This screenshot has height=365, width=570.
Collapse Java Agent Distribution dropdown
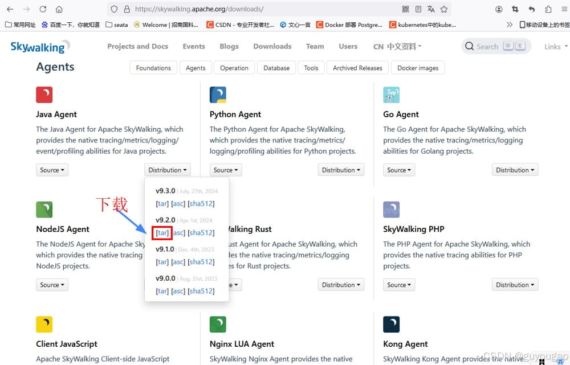point(167,170)
